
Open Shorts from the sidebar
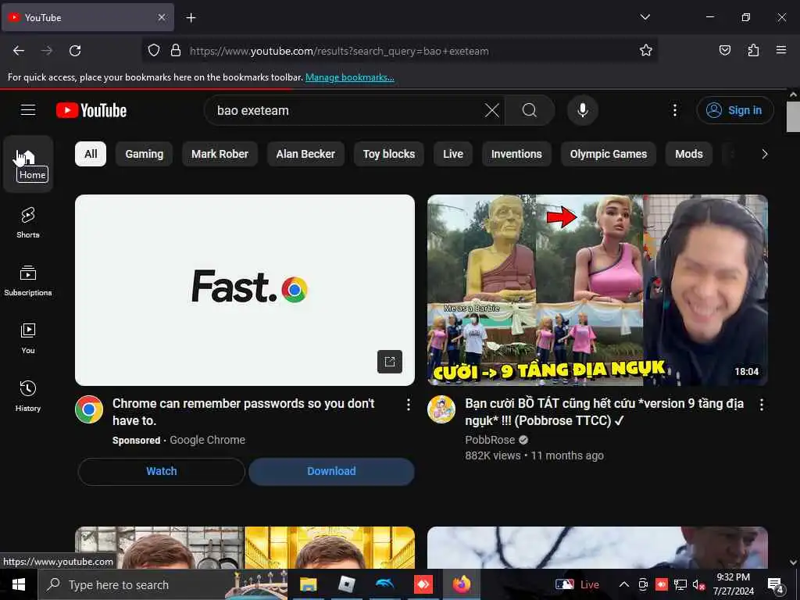point(28,223)
